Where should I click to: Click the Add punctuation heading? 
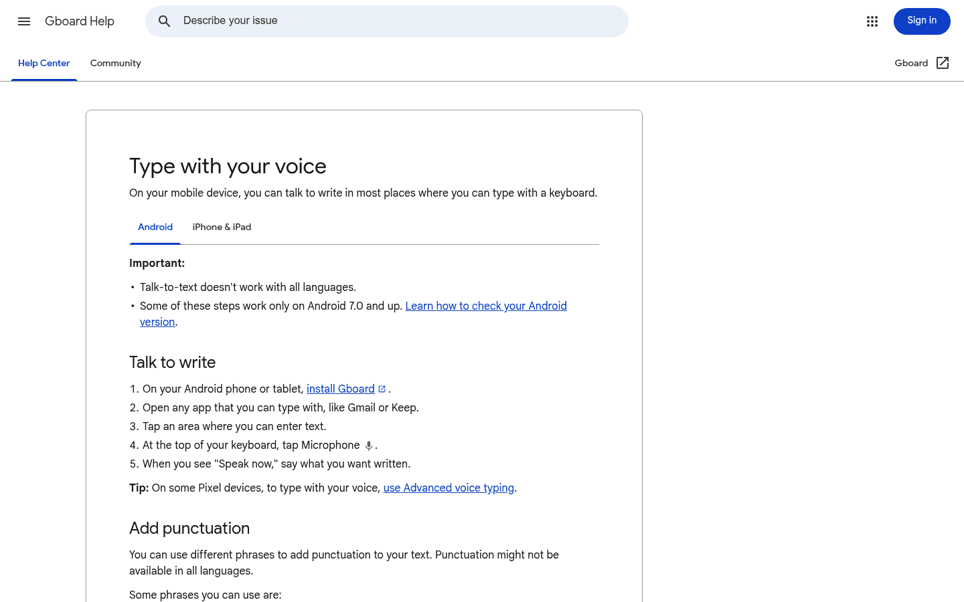[189, 528]
